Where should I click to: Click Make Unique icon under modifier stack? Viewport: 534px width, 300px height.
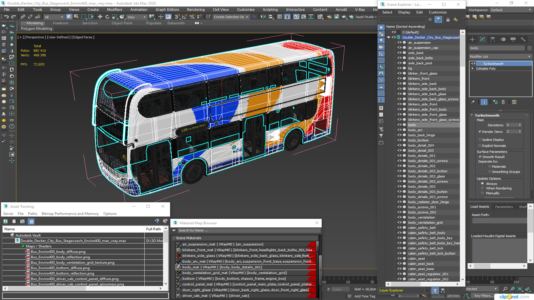pos(495,102)
